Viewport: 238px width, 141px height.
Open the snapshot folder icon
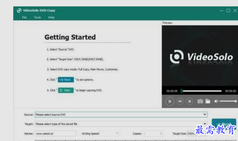208,101
